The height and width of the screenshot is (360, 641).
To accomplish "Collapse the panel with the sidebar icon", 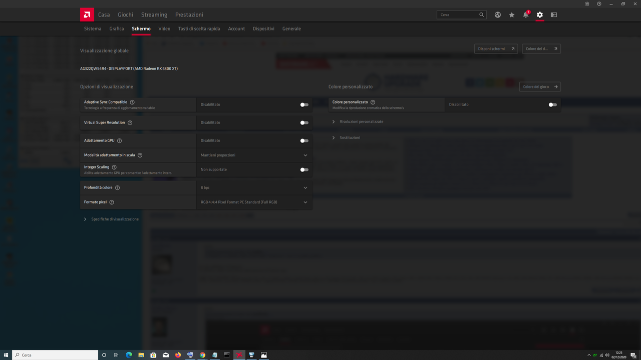I will (x=553, y=14).
